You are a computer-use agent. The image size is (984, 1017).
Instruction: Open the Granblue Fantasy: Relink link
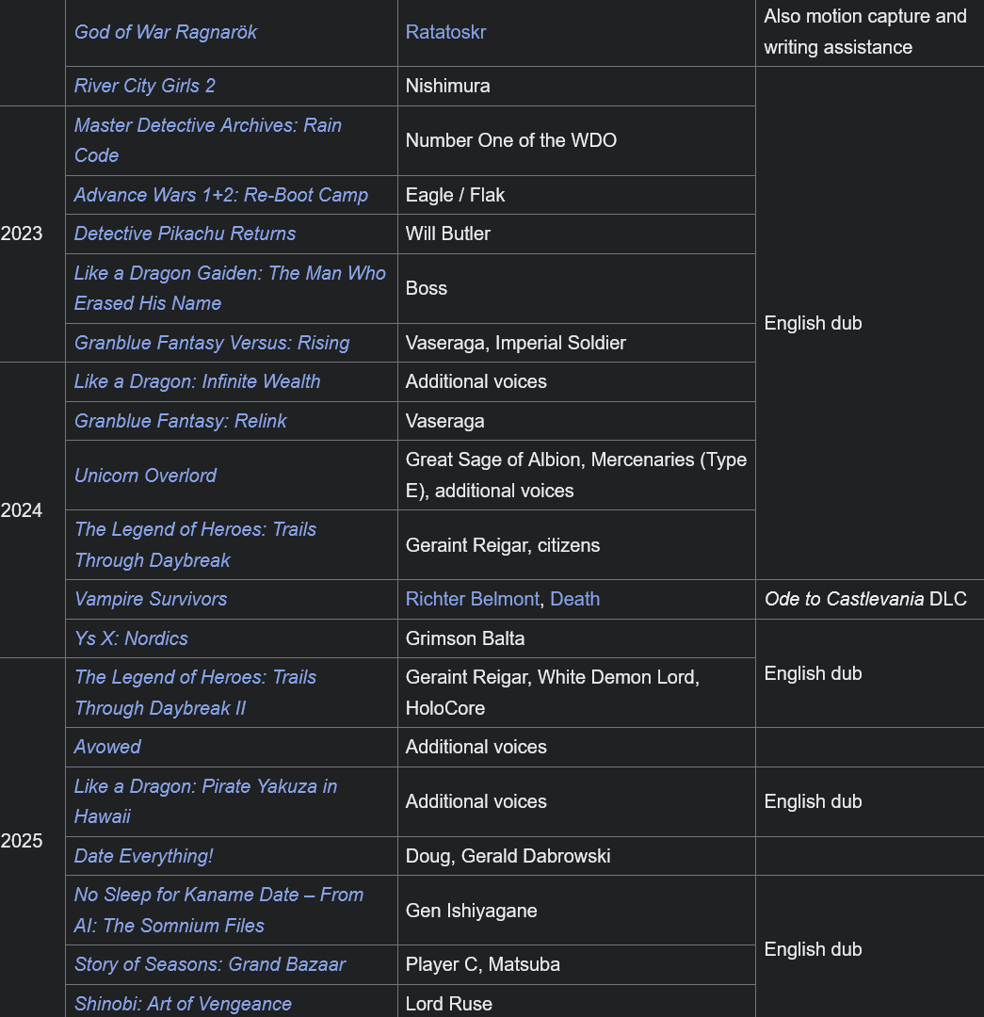pyautogui.click(x=181, y=421)
